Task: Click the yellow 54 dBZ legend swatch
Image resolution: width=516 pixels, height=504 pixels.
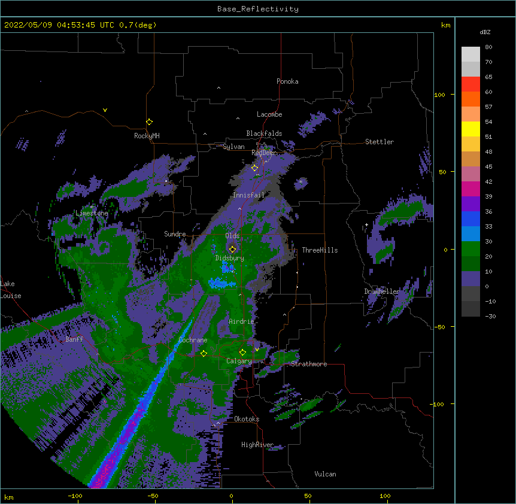Action: pos(471,129)
